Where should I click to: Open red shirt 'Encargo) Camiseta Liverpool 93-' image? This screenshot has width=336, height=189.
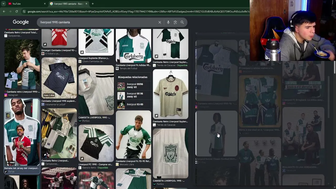click(59, 38)
